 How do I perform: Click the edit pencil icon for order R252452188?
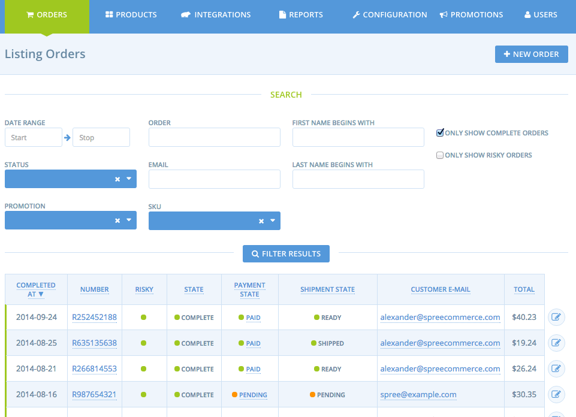coord(556,317)
